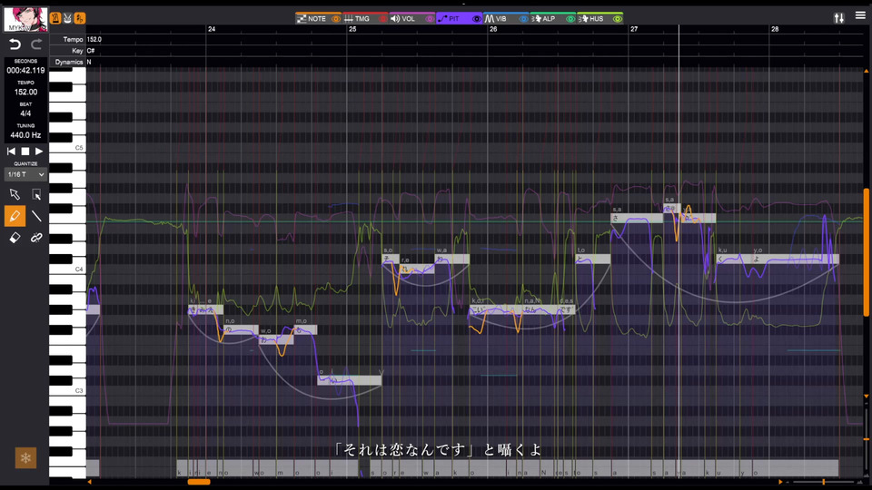Open the Quantize 1/16 T dropdown
Image resolution: width=872 pixels, height=490 pixels.
[x=25, y=174]
